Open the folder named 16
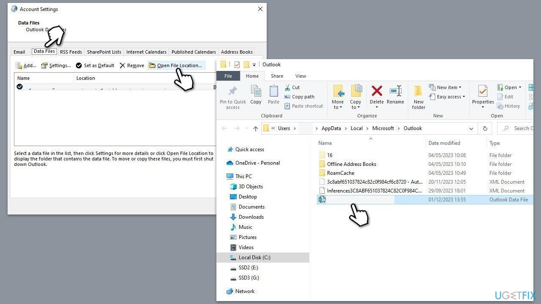The height and width of the screenshot is (304, 541). pos(330,155)
